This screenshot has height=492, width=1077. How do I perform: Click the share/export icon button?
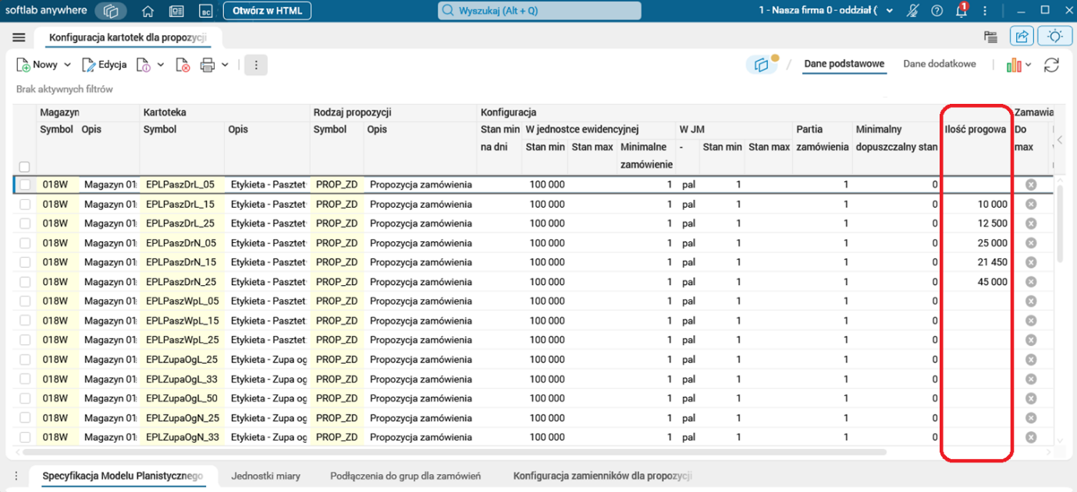pos(1022,36)
